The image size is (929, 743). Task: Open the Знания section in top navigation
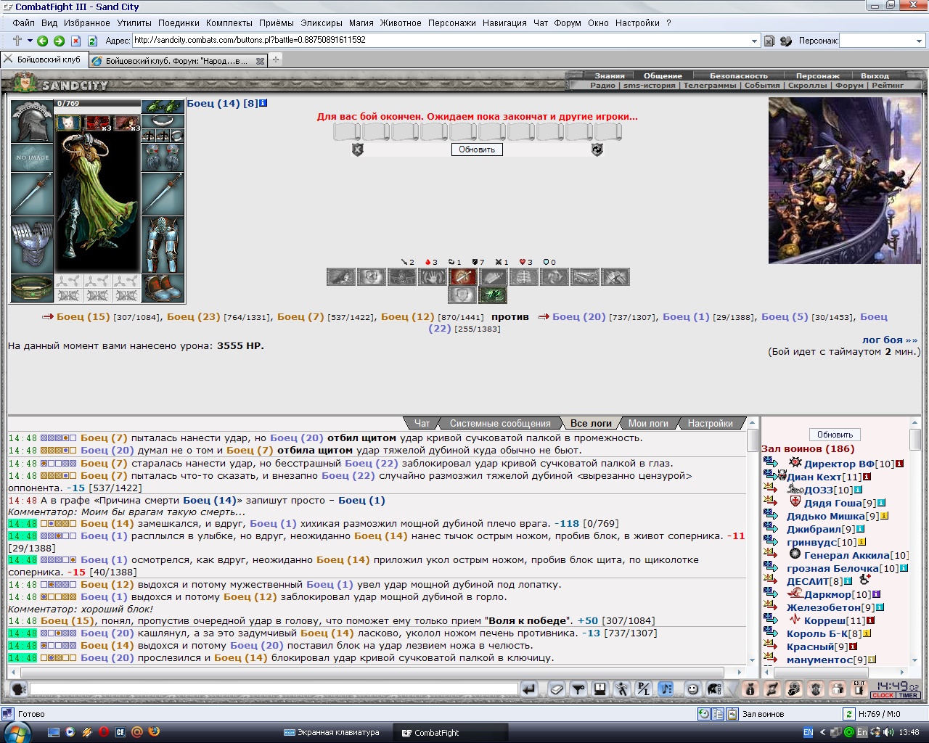pos(610,75)
